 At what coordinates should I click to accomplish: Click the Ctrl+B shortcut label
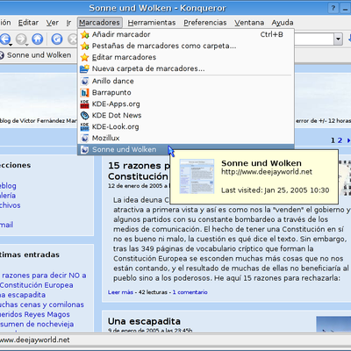pyautogui.click(x=272, y=34)
